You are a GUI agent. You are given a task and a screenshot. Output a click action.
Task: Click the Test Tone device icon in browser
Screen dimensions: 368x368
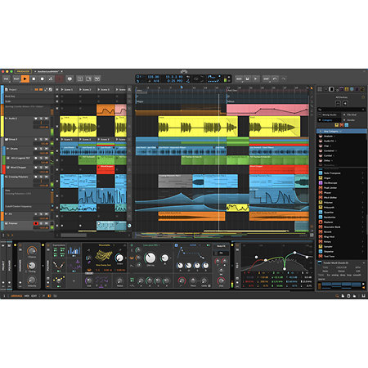click(321, 256)
